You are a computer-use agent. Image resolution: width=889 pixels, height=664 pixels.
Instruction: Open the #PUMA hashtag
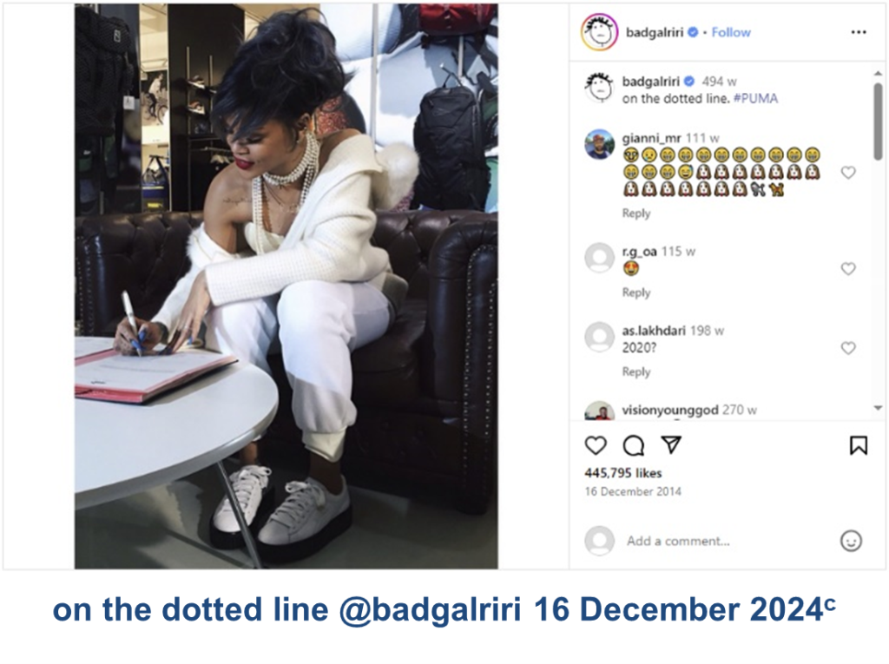tap(755, 98)
